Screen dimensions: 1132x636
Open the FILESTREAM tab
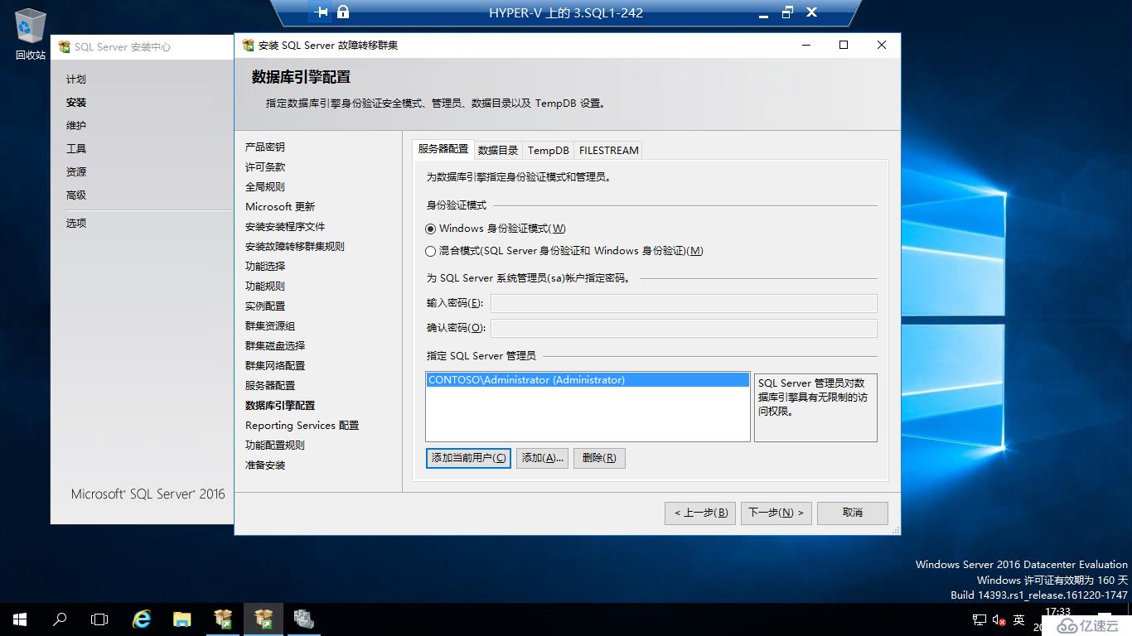(609, 150)
